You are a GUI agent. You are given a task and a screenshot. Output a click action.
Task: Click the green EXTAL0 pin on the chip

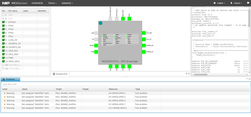96,46
